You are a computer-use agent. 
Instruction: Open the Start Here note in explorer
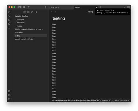click(x=19, y=32)
